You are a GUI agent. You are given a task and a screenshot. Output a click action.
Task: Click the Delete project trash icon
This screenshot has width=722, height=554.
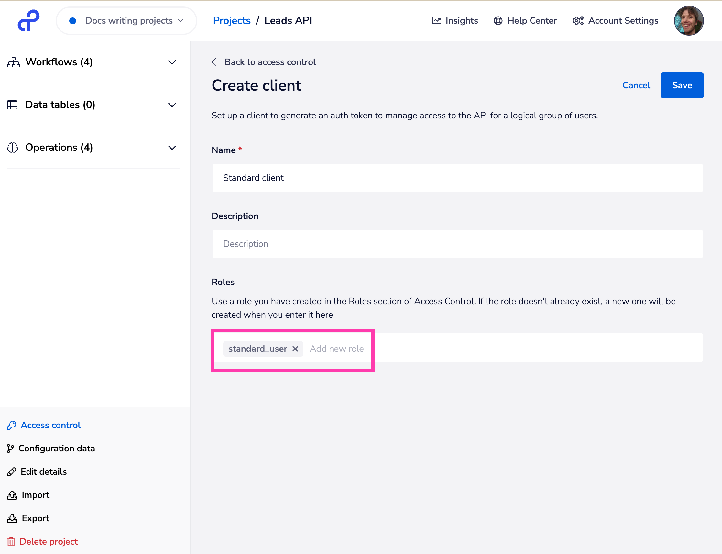click(11, 541)
